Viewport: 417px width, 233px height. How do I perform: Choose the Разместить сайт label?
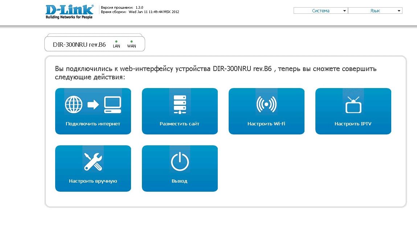pyautogui.click(x=180, y=124)
